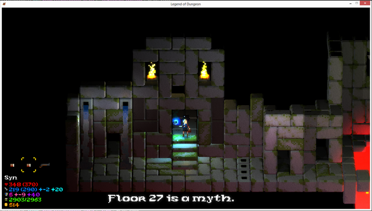Click the right wall torch flame
This screenshot has height=211, width=372.
coord(204,70)
